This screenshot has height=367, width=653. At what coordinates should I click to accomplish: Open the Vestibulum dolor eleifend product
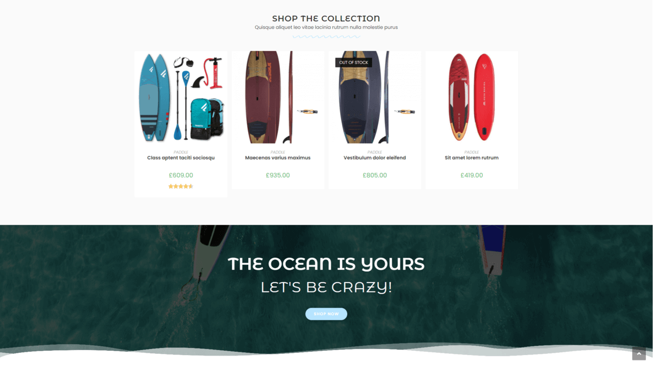tap(375, 158)
